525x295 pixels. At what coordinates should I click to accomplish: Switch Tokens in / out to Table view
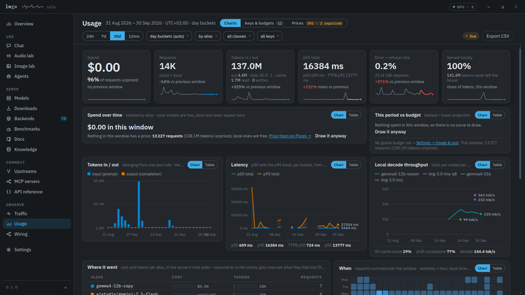[x=209, y=165]
